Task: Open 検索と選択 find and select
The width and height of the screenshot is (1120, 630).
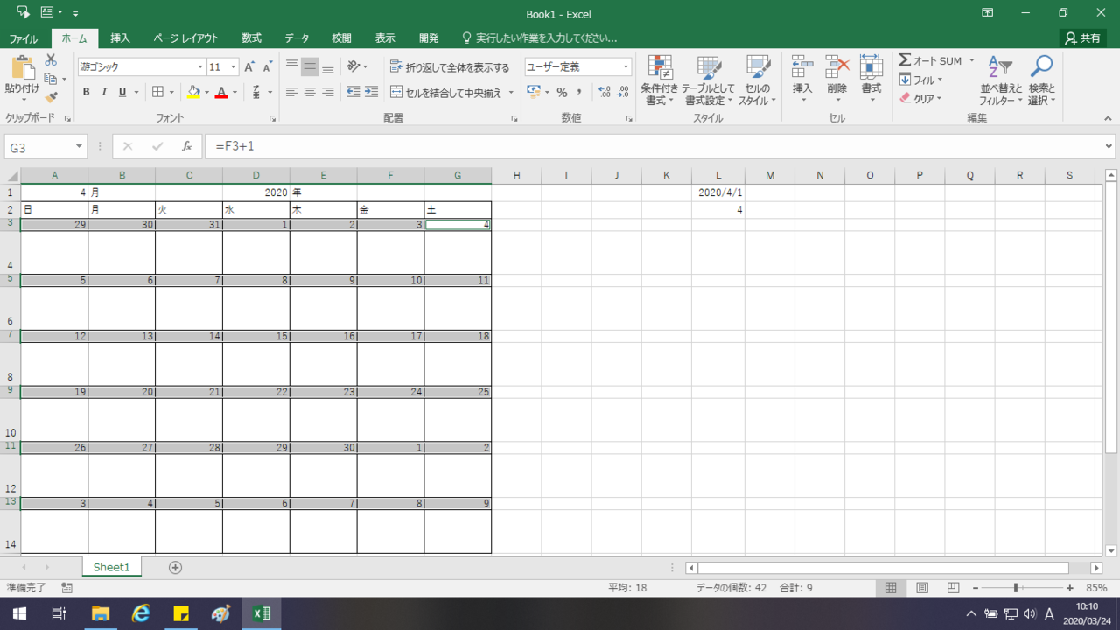Action: (x=1041, y=80)
